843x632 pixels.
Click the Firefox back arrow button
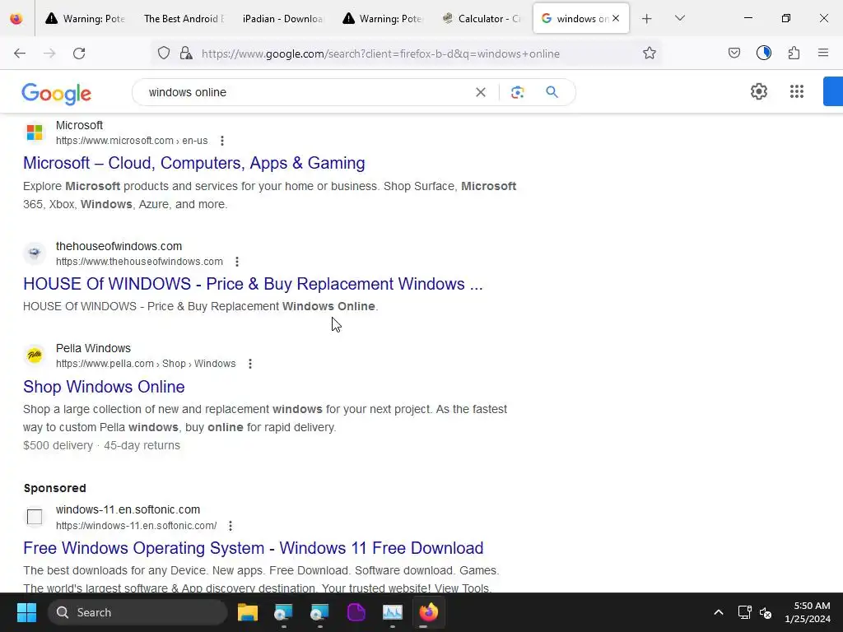pyautogui.click(x=20, y=53)
